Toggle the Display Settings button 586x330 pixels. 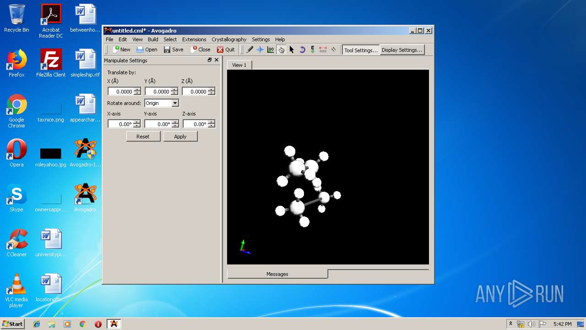pos(402,50)
